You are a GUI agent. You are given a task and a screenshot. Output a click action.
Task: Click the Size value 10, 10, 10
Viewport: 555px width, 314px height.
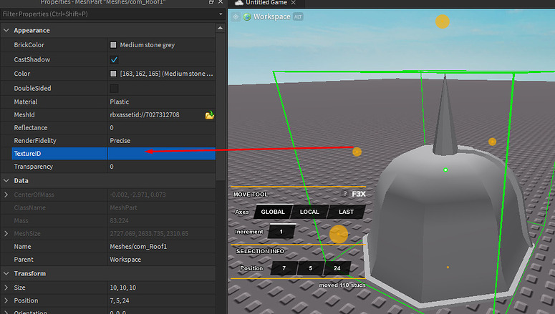click(123, 288)
